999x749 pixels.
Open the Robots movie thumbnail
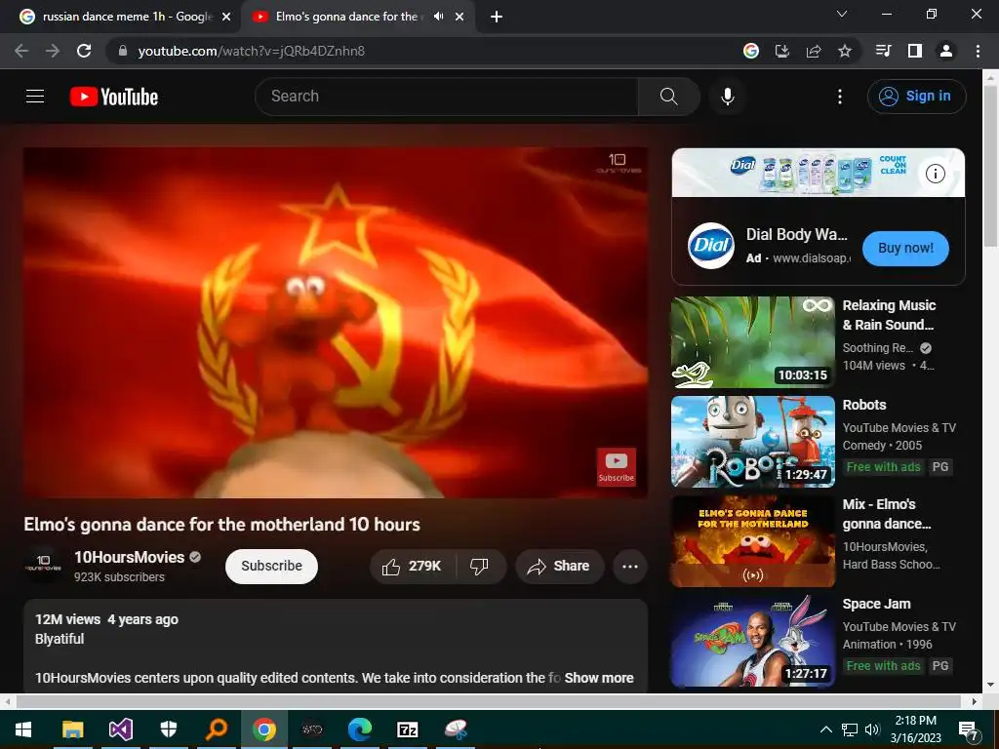tap(752, 442)
